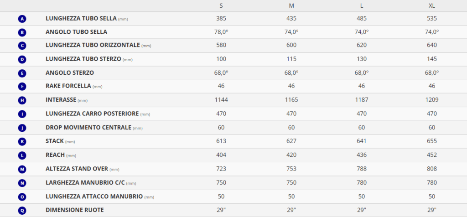Click the Lunghezza Tubo Sella row label
This screenshot has height=217, width=467.
pyautogui.click(x=81, y=19)
